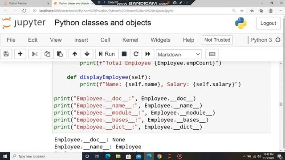
Task: Open Bandicam recorder icon on taskbar
Action: coord(179,156)
